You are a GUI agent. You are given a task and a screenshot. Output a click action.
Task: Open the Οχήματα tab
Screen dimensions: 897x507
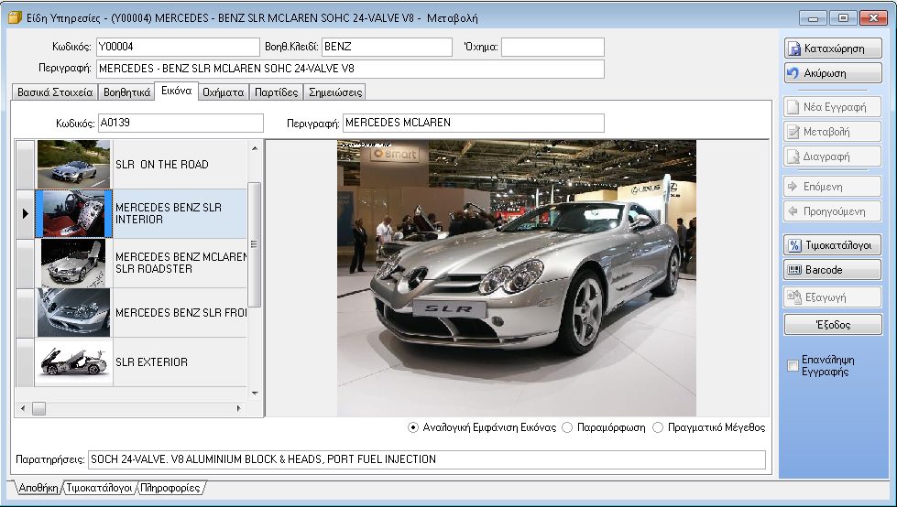point(224,92)
